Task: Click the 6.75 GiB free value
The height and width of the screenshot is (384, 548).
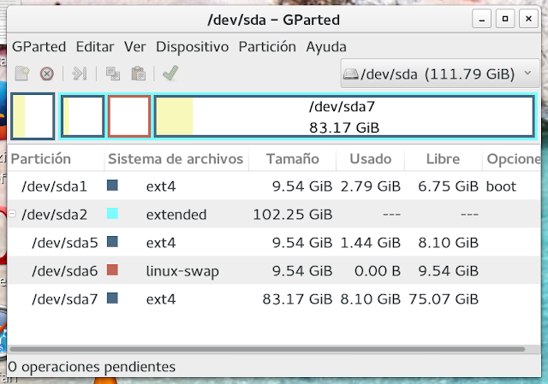Action: click(449, 186)
